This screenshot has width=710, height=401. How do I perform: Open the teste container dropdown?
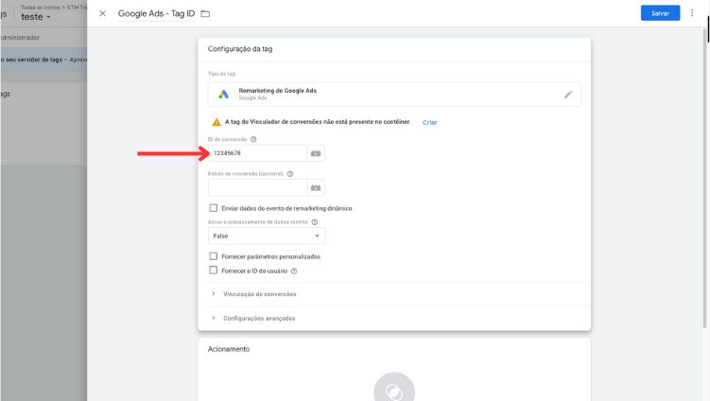(x=36, y=17)
